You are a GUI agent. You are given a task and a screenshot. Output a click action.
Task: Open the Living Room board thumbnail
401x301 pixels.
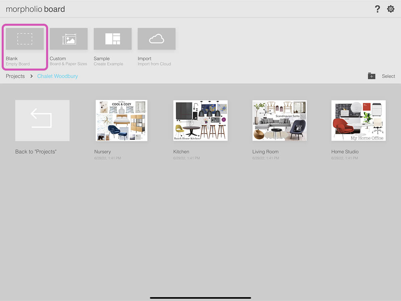coord(279,120)
